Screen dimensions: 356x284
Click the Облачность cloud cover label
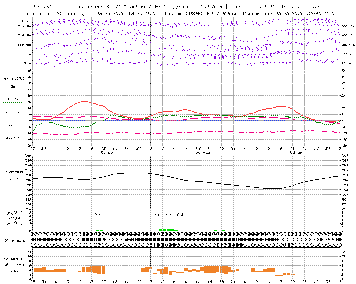tap(14, 240)
